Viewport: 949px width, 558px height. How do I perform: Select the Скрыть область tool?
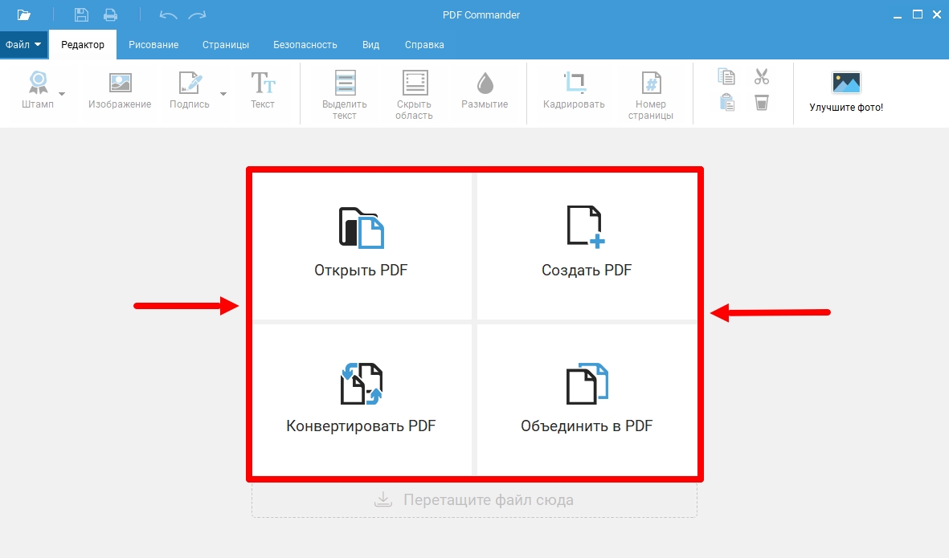(415, 83)
